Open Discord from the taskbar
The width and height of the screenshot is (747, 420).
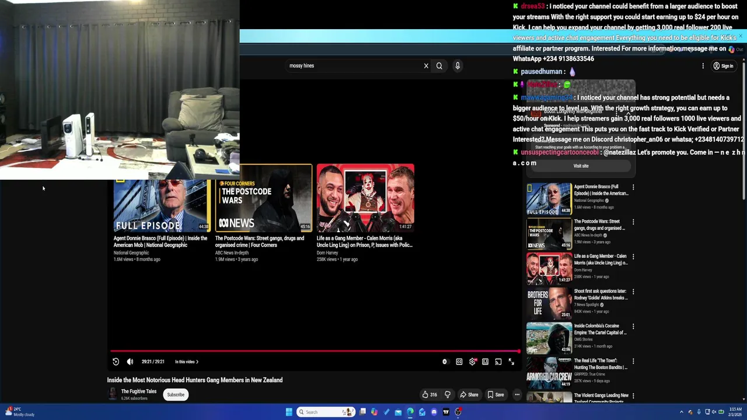(x=434, y=412)
